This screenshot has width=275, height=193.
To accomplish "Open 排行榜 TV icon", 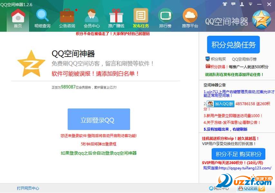I will click(165, 18).
